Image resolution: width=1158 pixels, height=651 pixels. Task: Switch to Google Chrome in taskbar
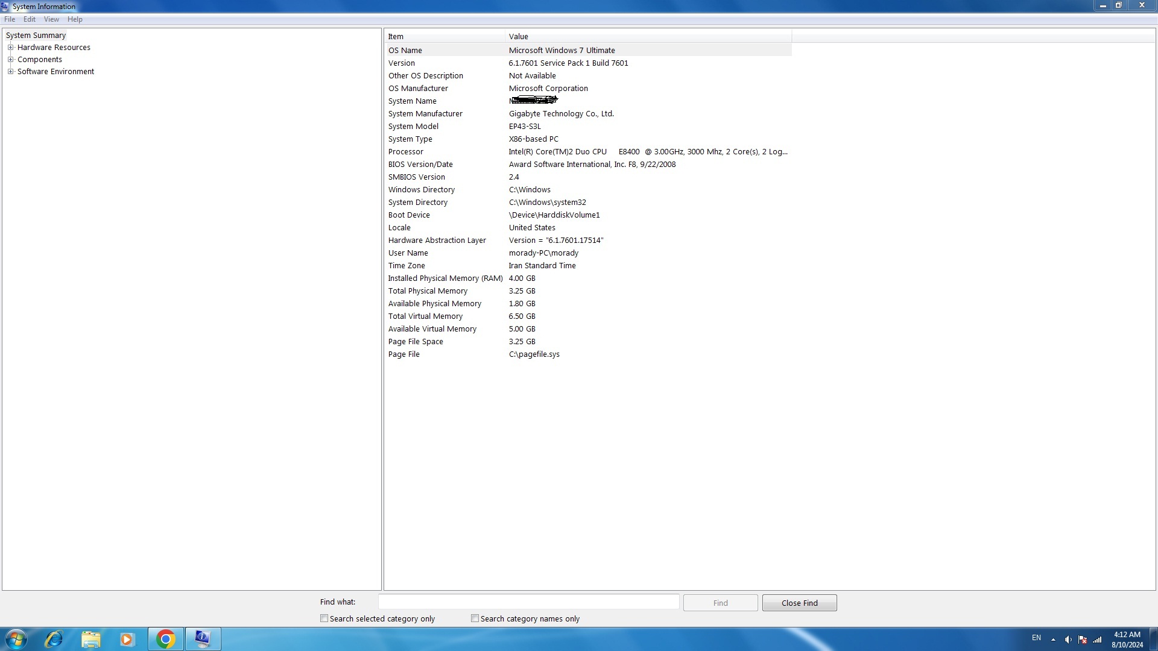coord(165,639)
